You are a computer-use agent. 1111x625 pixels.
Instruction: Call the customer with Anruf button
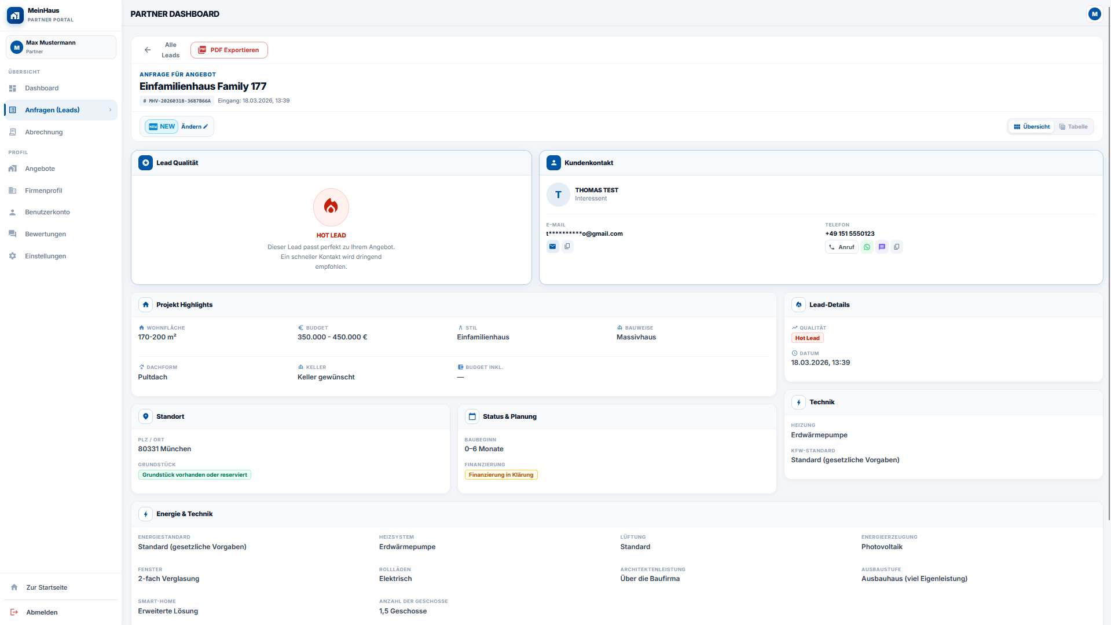(841, 247)
